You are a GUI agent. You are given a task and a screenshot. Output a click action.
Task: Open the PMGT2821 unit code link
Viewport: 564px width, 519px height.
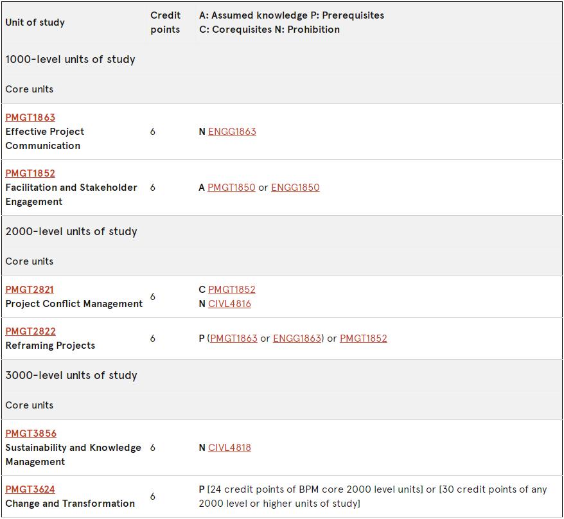(30, 290)
